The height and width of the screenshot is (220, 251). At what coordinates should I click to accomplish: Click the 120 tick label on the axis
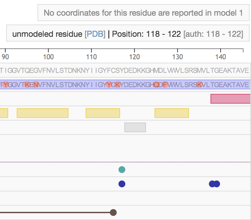134,56
